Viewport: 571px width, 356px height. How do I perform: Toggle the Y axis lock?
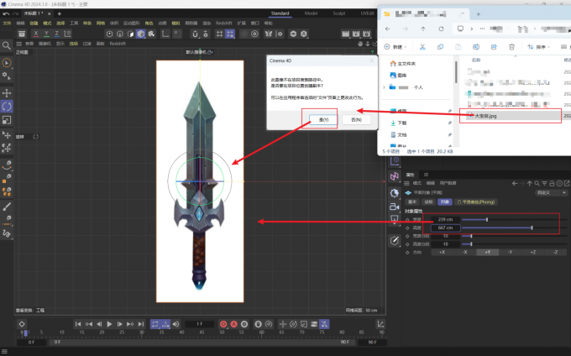pyautogui.click(x=46, y=34)
